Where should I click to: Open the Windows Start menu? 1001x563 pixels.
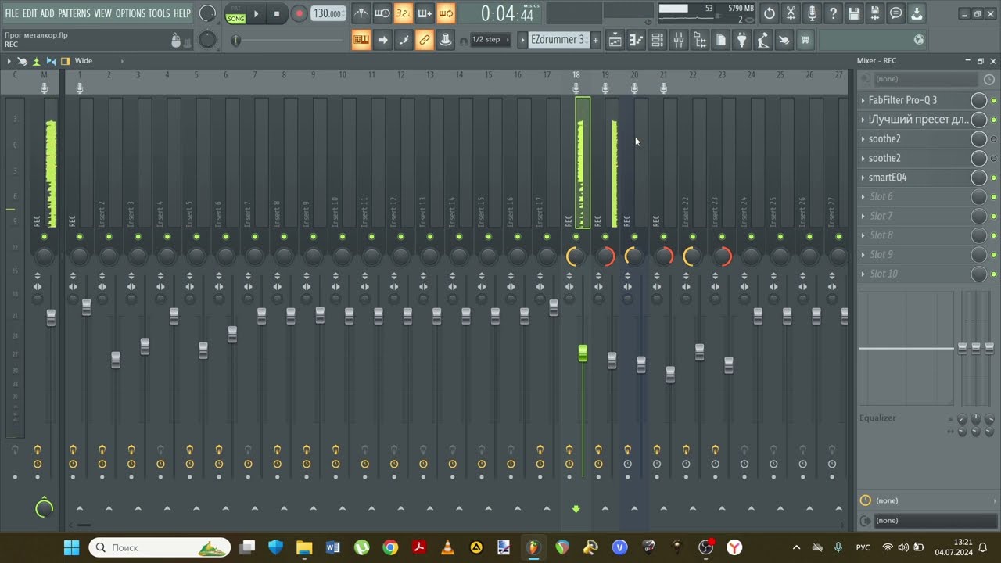[x=71, y=547]
